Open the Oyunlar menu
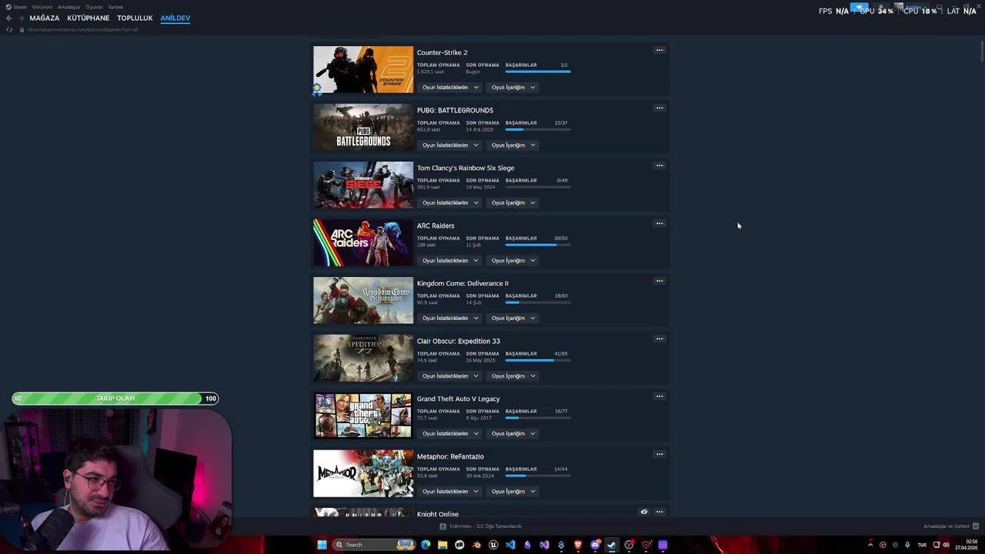The width and height of the screenshot is (985, 554). [94, 7]
